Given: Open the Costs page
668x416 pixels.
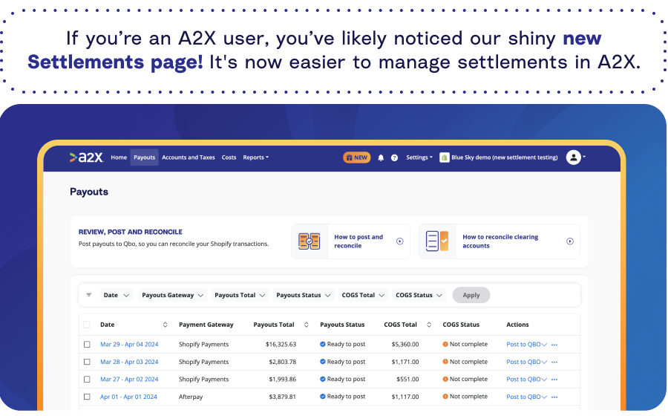Looking at the screenshot, I should [x=229, y=157].
